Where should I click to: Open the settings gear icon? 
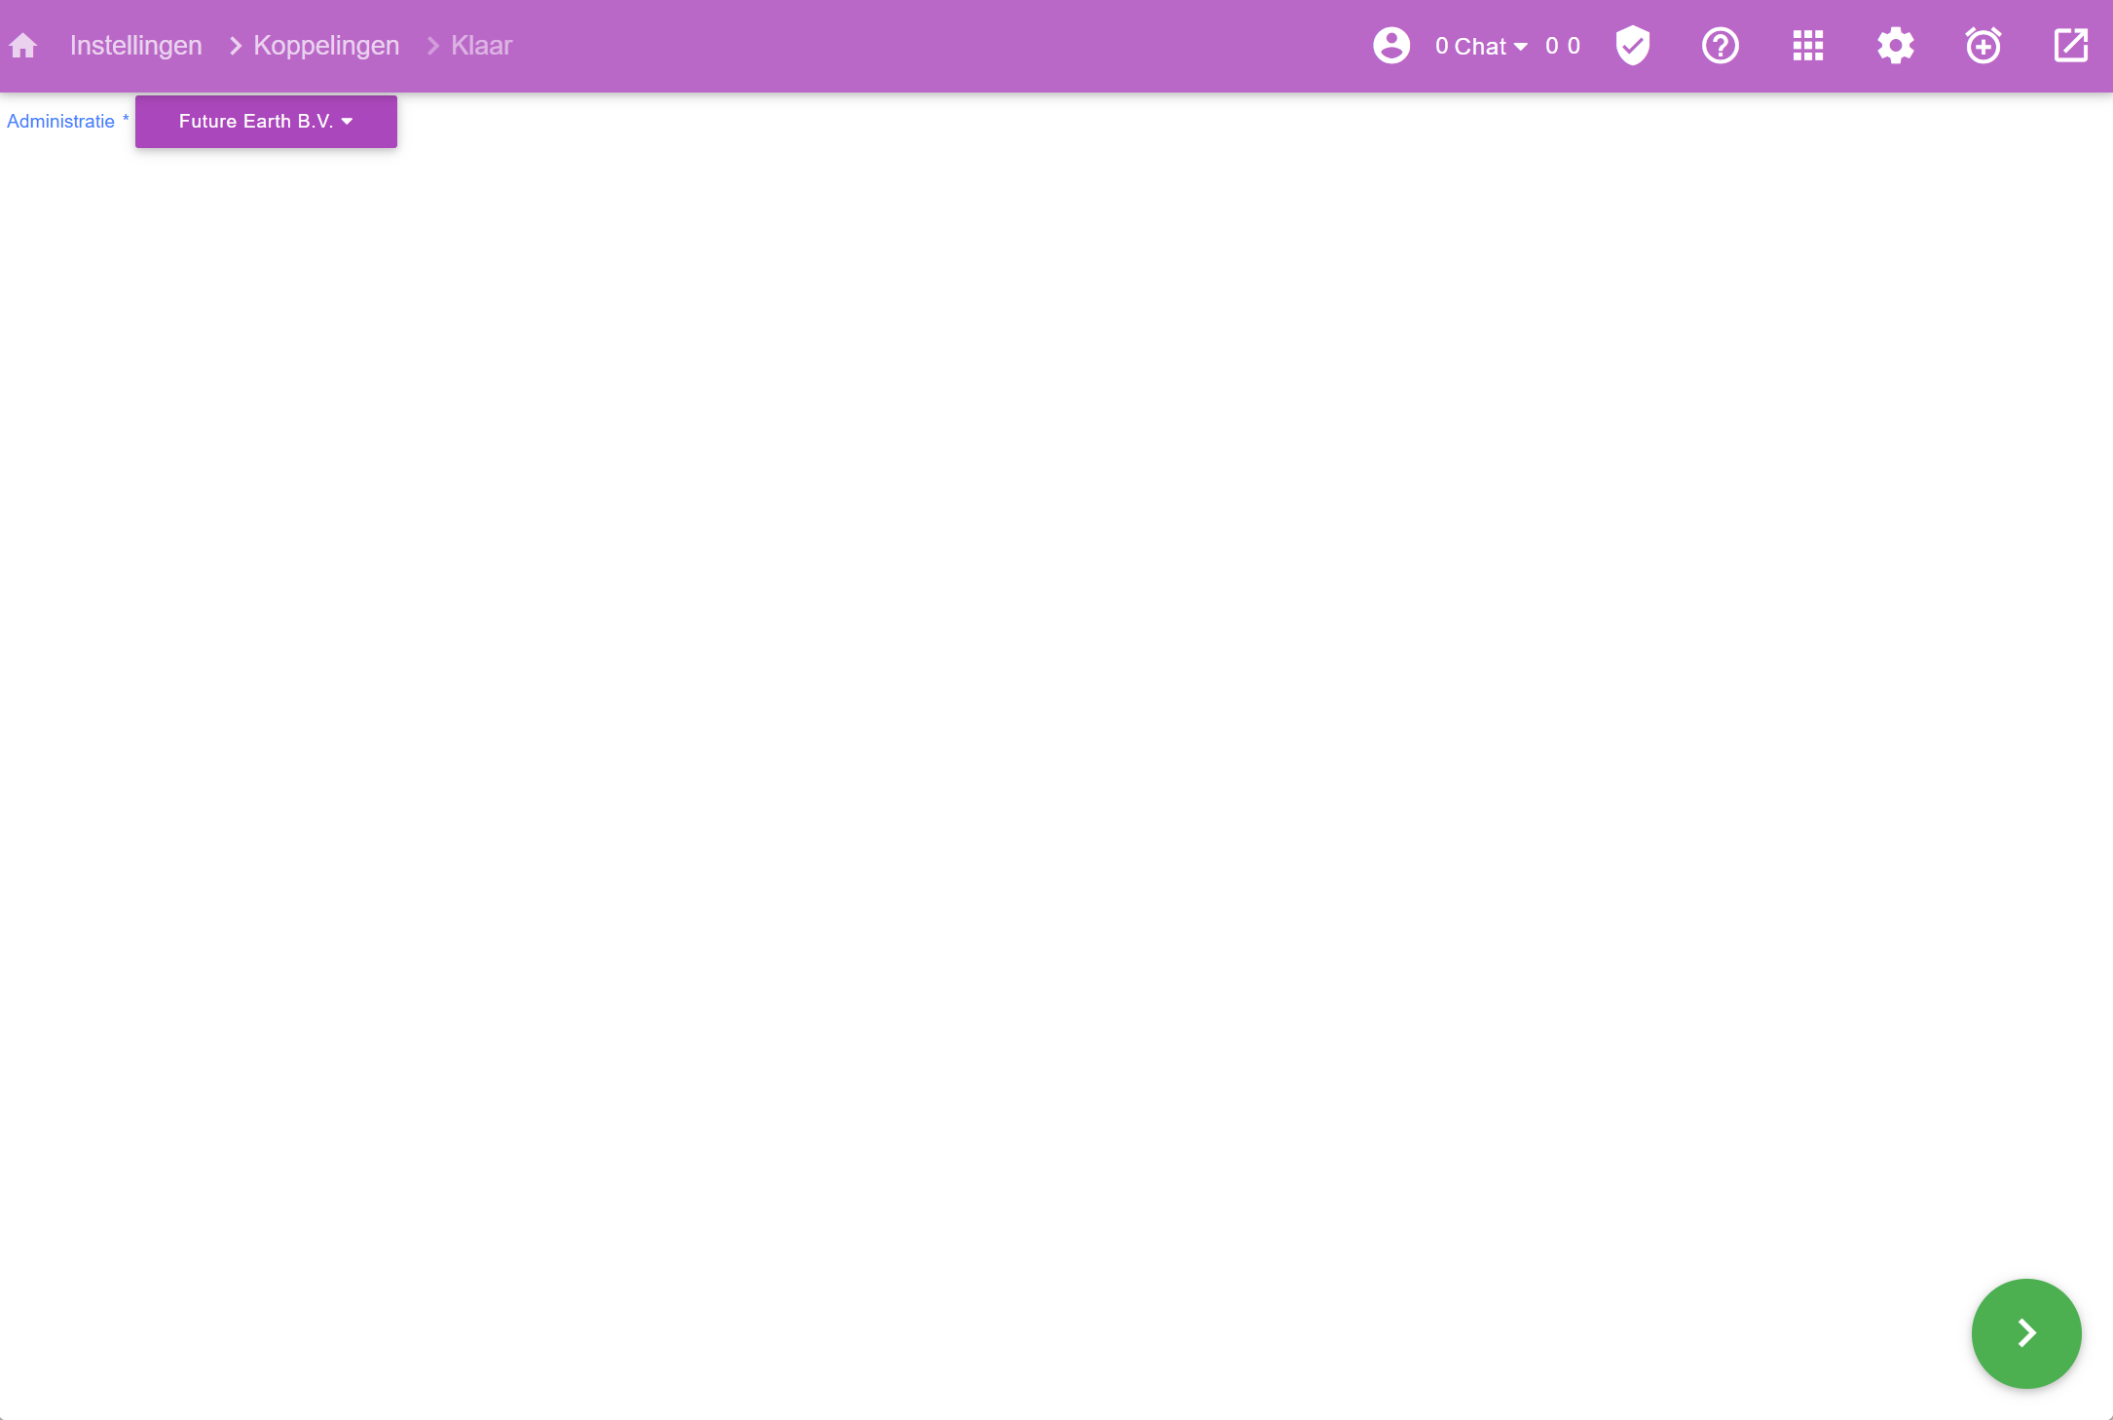click(x=1895, y=46)
